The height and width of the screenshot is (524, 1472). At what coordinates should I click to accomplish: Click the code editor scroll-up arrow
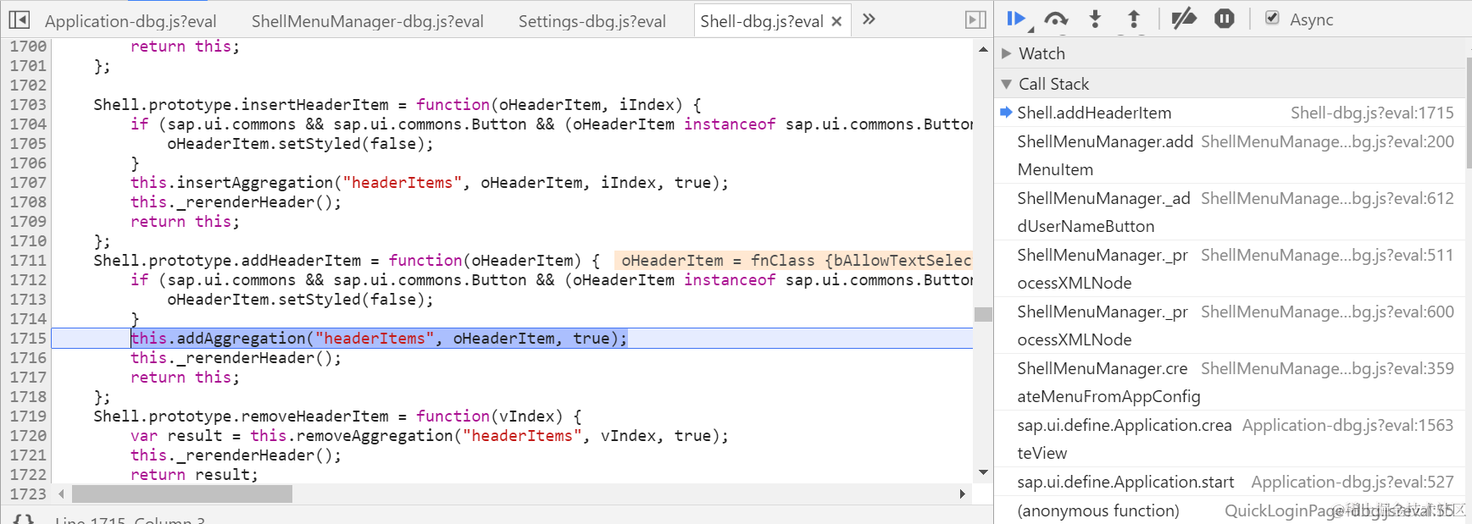(983, 49)
